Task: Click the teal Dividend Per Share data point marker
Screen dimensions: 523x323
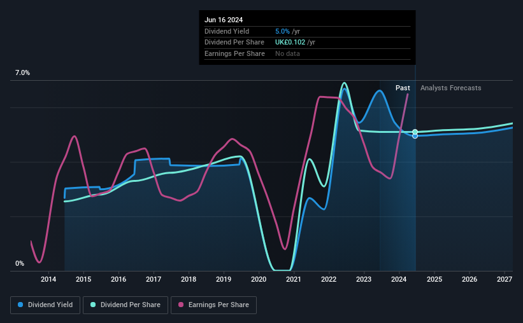Action: (x=415, y=132)
